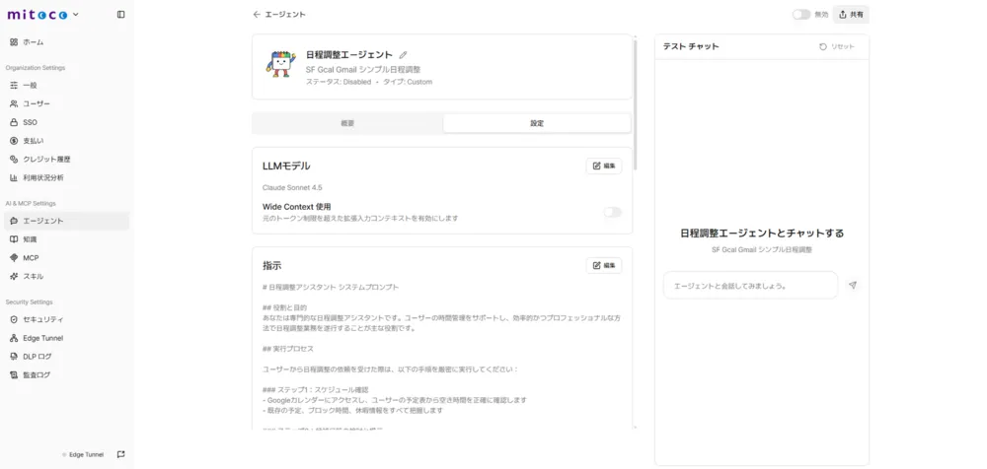
Task: Click the feedback icon beside bottom Edge Tunnel
Action: click(x=120, y=454)
